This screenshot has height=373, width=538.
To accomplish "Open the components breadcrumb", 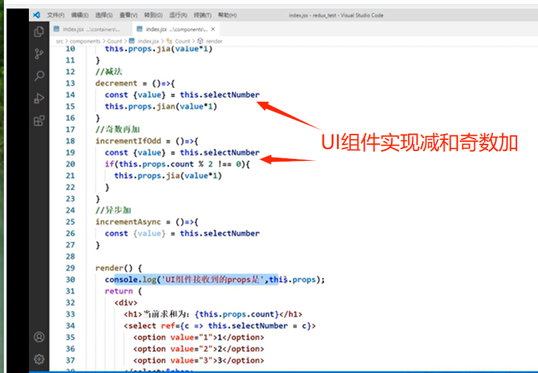I will tap(85, 41).
